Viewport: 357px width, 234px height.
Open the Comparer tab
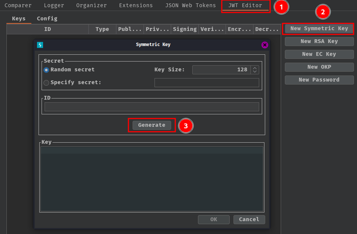click(18, 5)
